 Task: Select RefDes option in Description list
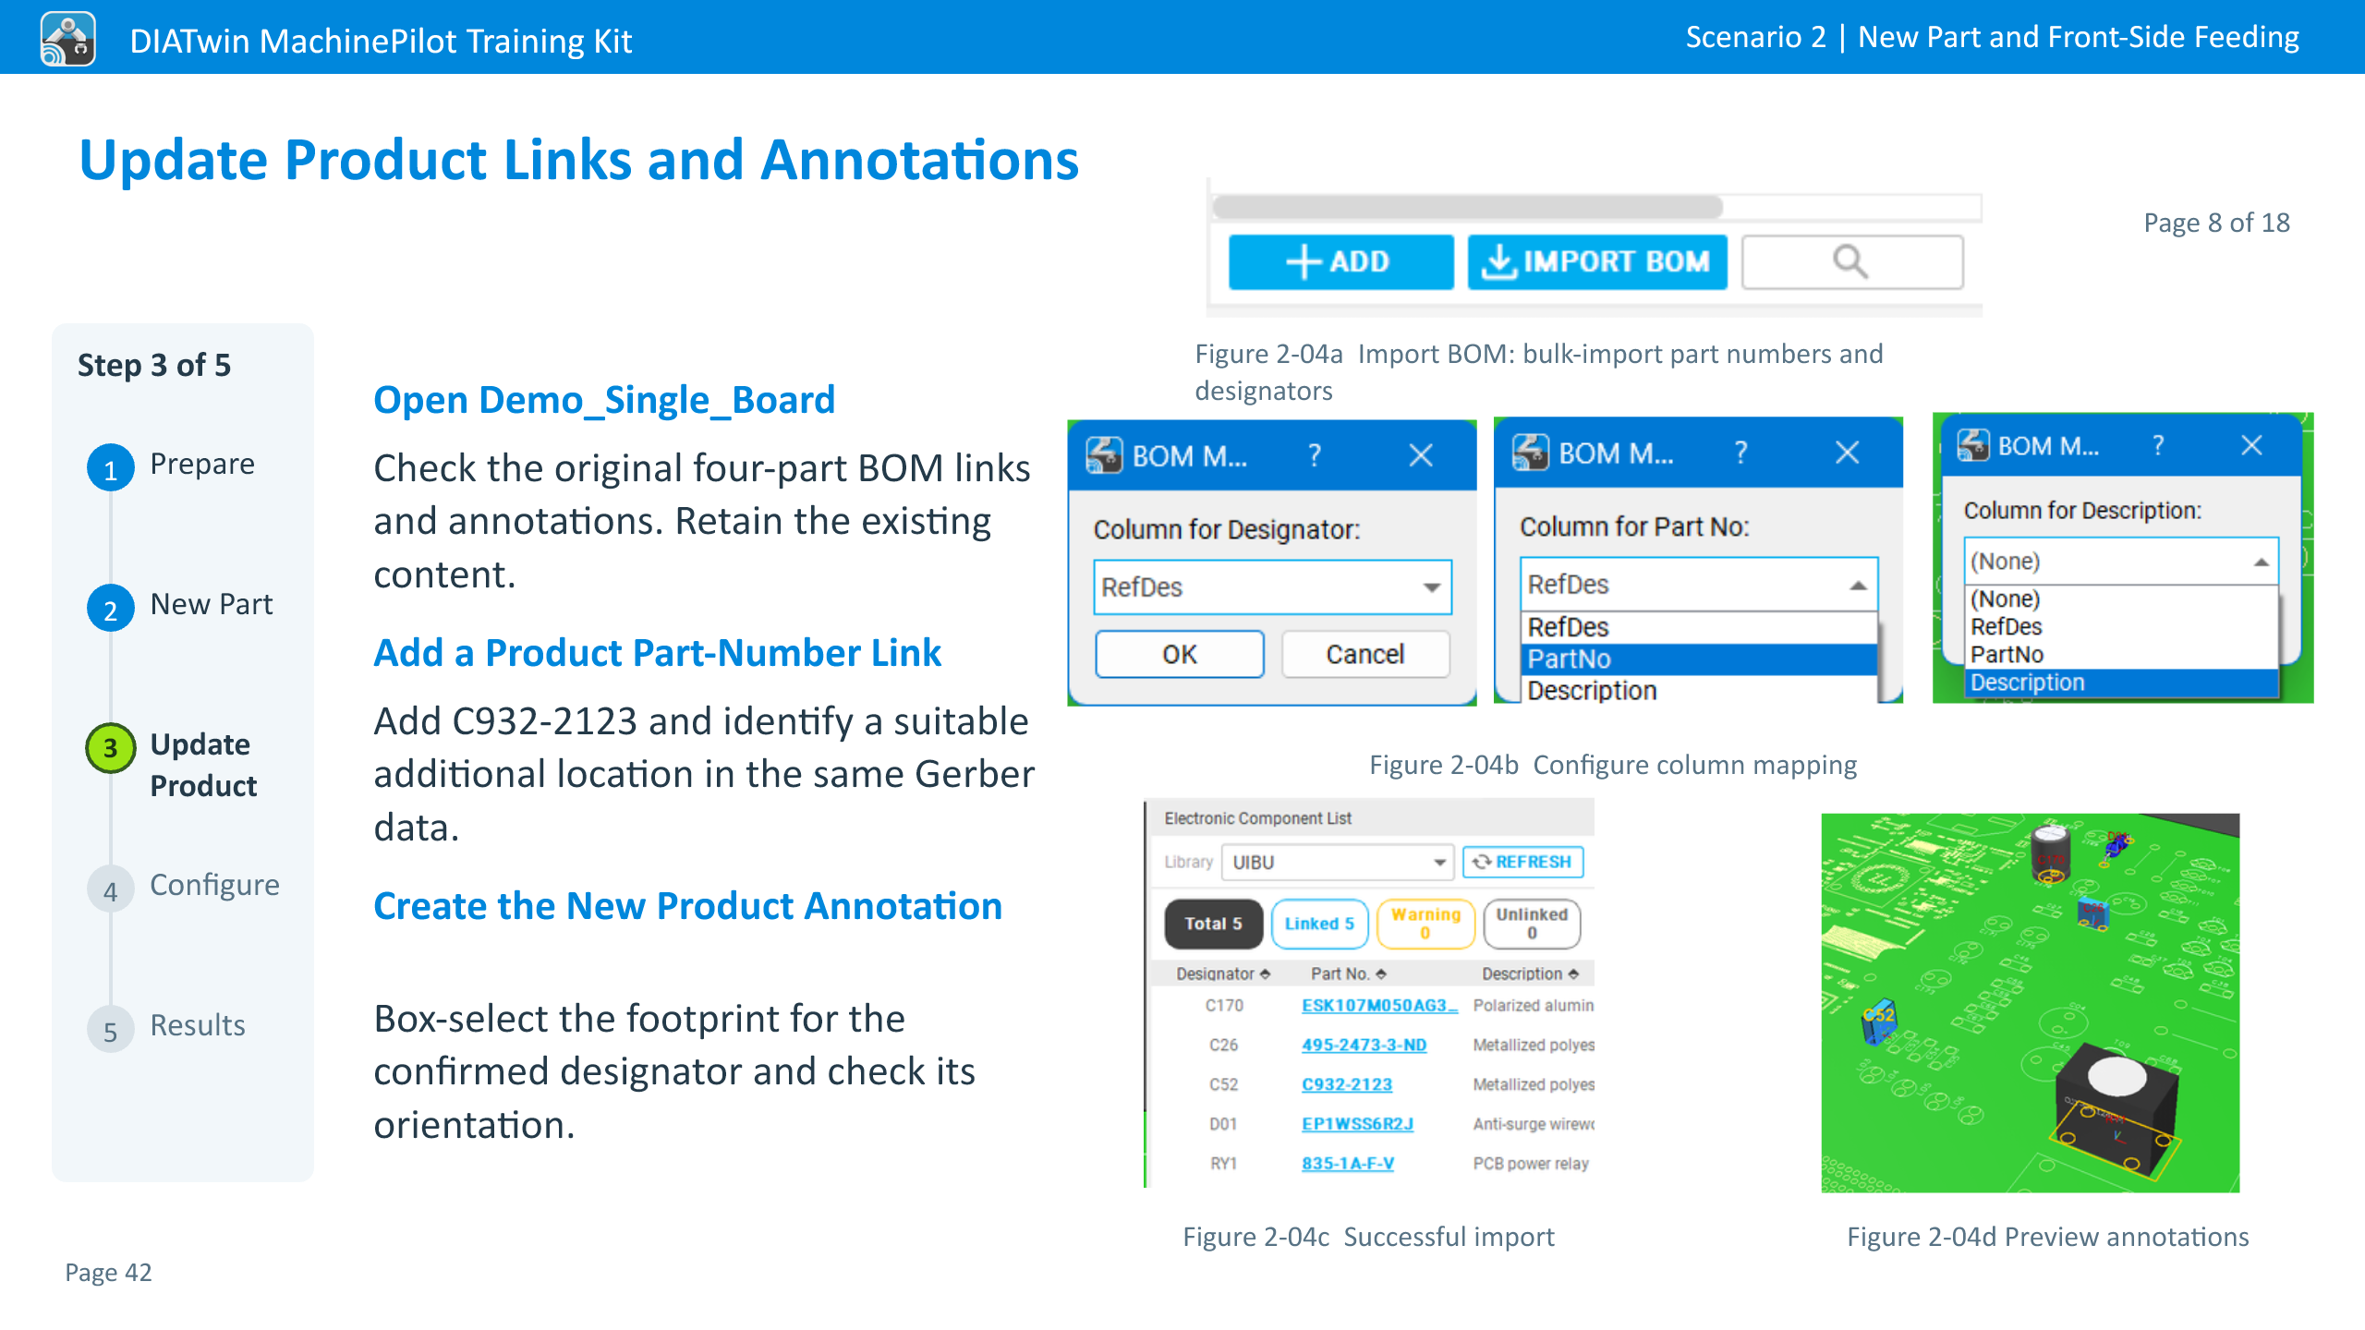tap(2121, 627)
